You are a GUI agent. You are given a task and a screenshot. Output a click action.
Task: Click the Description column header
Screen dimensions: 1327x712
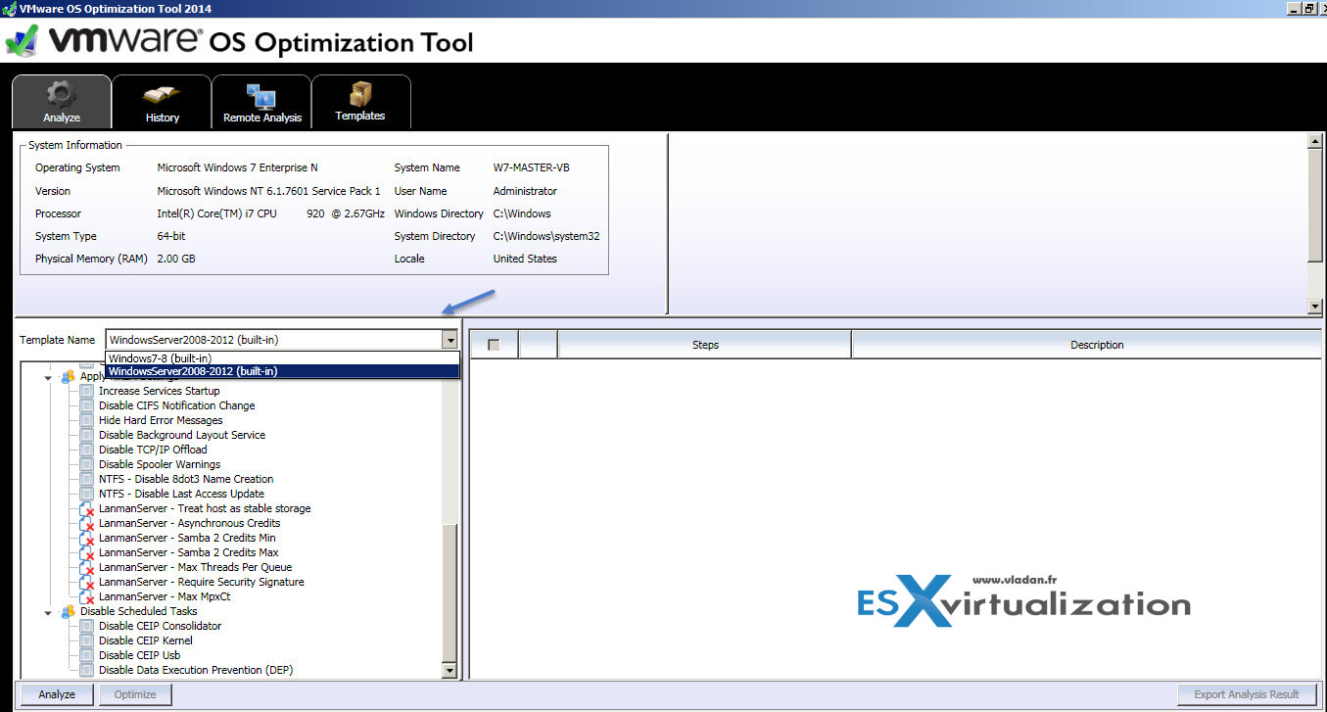tap(1089, 345)
